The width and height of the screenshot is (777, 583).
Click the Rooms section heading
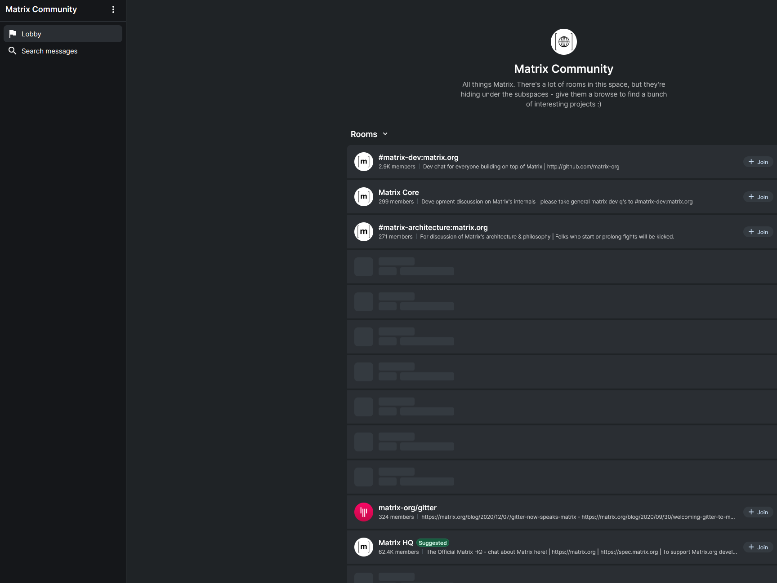364,134
